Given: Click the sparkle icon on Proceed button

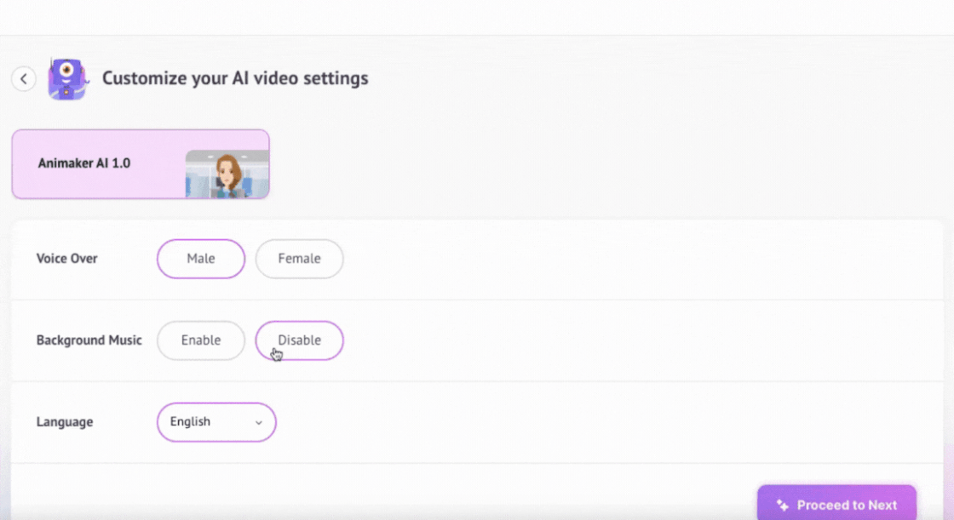Looking at the screenshot, I should [783, 506].
